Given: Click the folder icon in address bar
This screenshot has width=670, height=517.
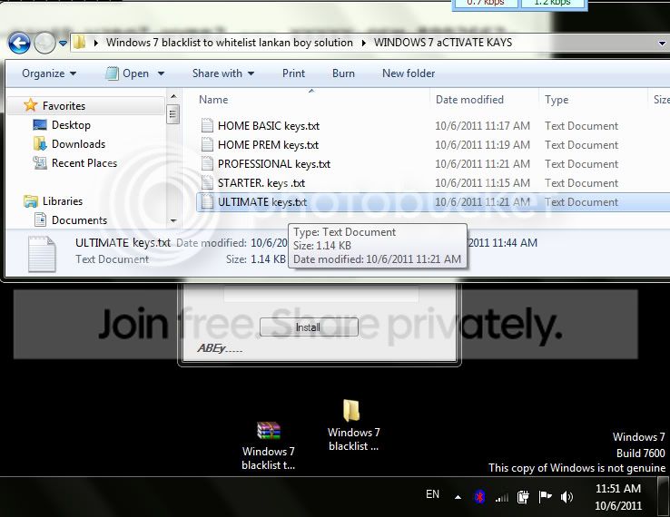Looking at the screenshot, I should [80, 43].
